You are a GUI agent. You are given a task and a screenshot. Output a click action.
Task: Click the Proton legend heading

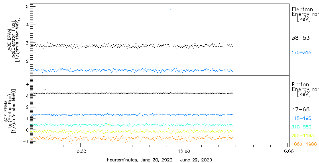coord(300,85)
